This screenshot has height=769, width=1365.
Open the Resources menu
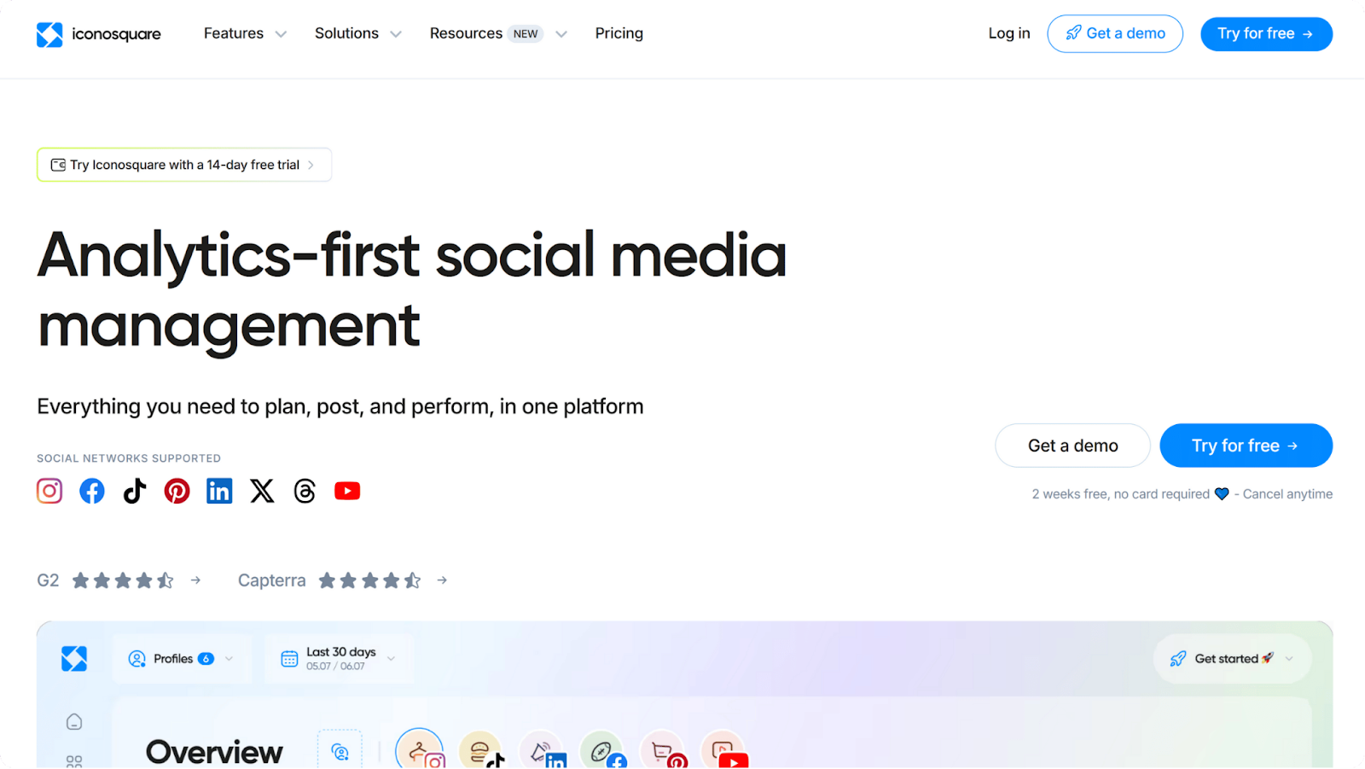click(x=497, y=33)
